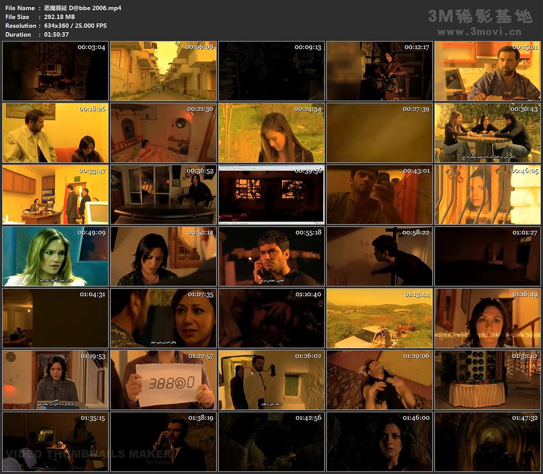This screenshot has height=474, width=543.
Task: Click the www.3movi.cn watermark link
Action: point(479,32)
